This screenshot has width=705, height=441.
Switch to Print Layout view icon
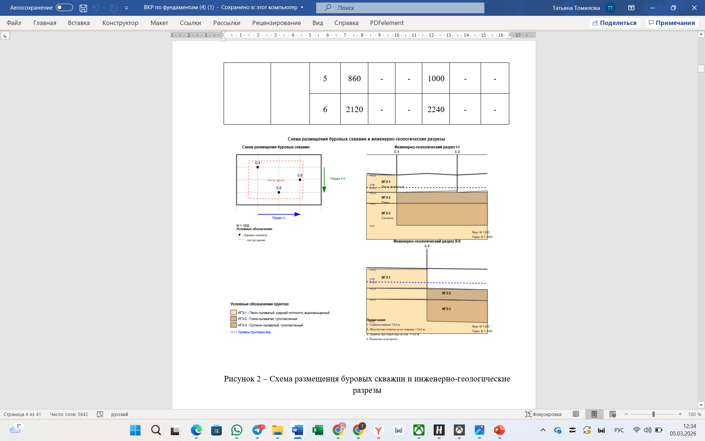pyautogui.click(x=594, y=414)
